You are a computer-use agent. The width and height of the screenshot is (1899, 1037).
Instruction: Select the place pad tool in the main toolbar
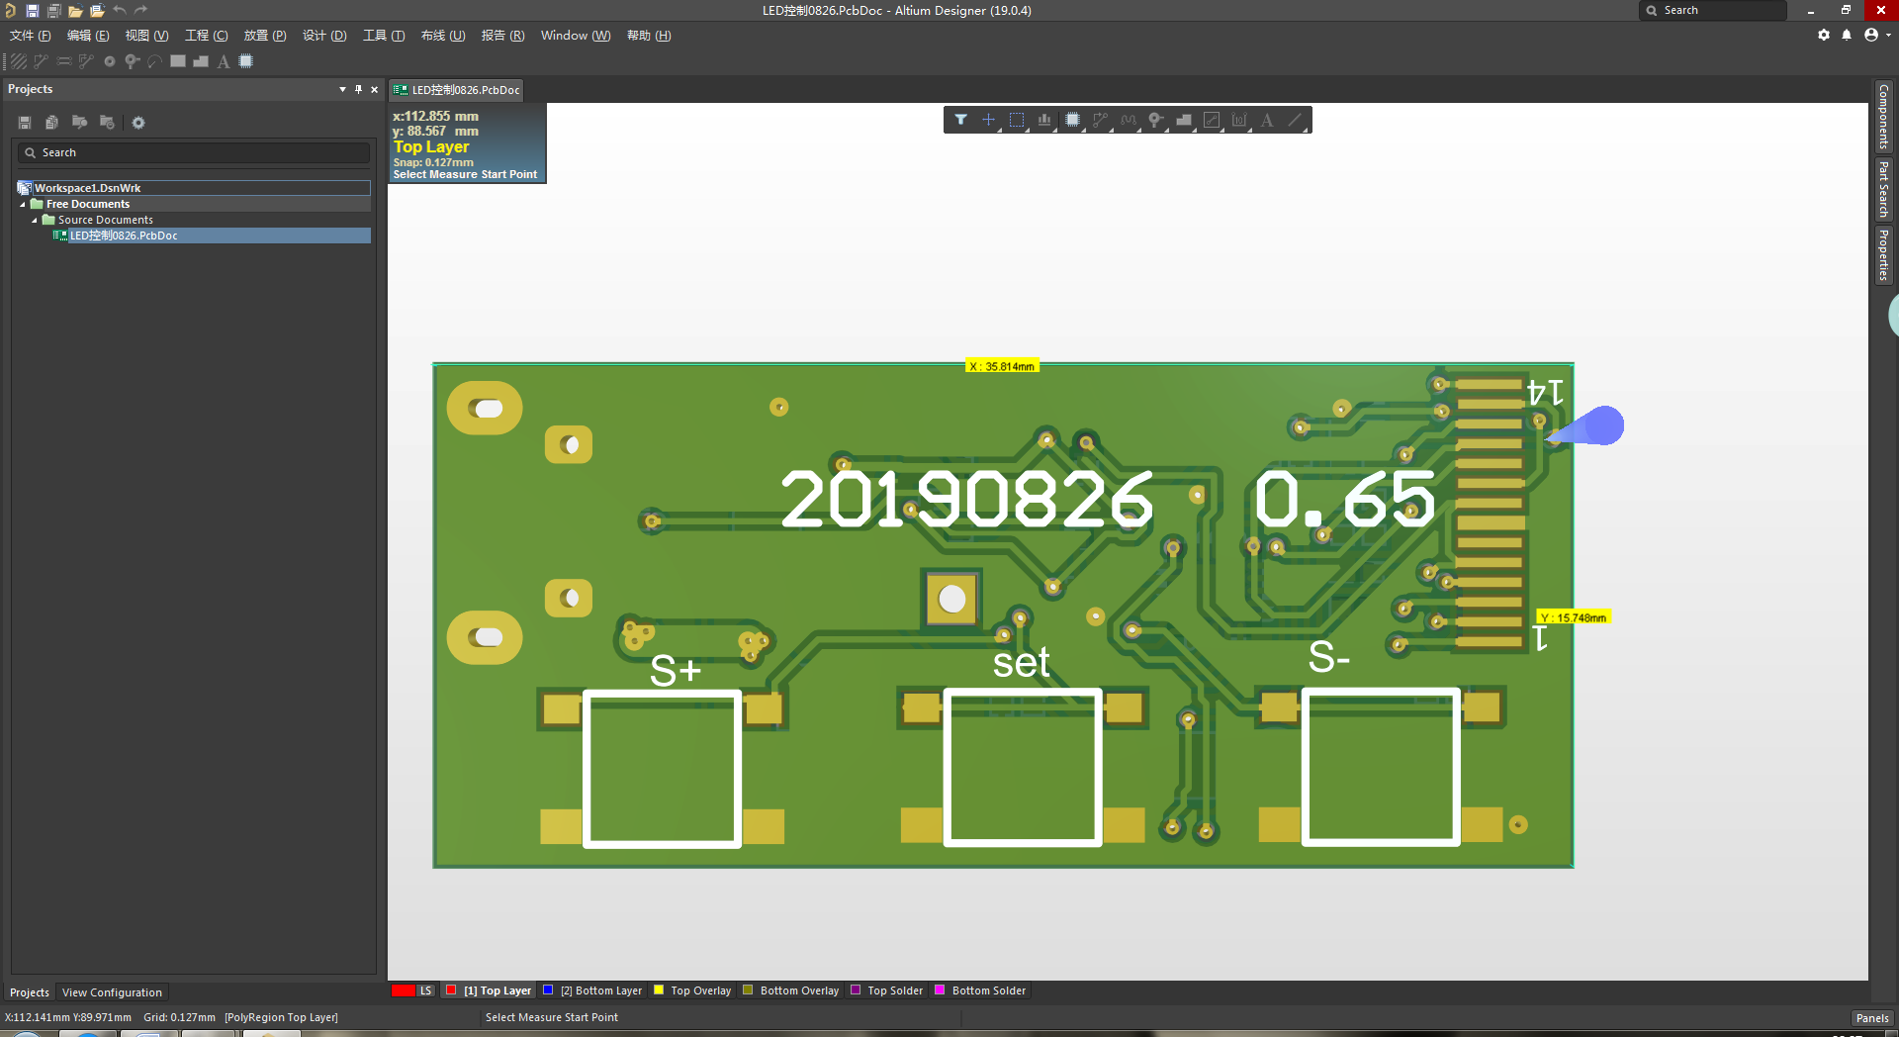click(x=110, y=61)
